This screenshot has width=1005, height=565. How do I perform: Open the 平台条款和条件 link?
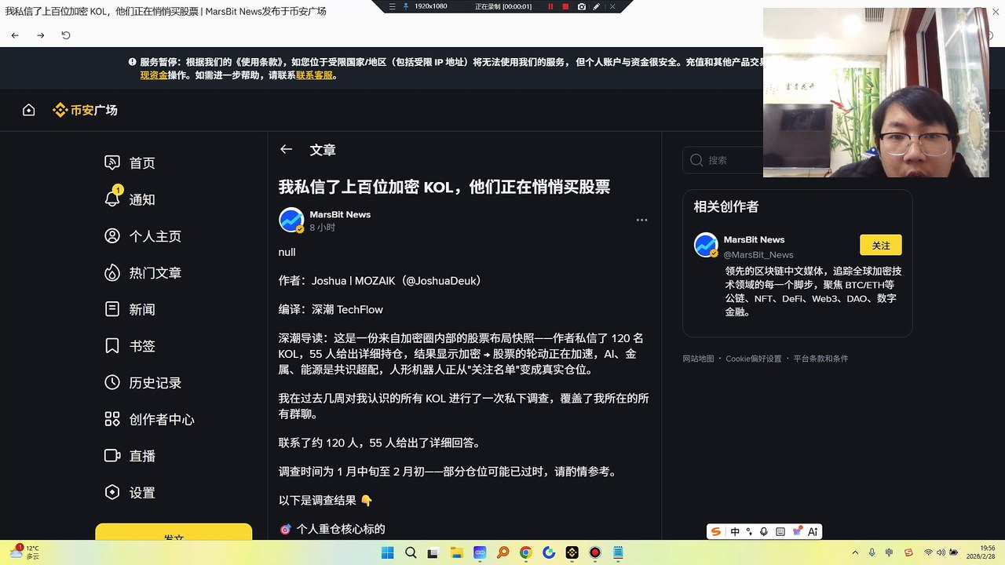click(820, 359)
